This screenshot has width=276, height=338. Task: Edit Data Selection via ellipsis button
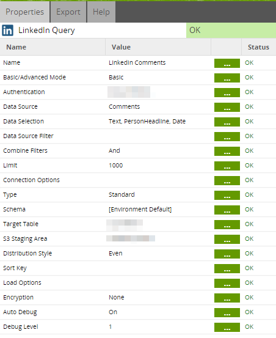(x=227, y=122)
